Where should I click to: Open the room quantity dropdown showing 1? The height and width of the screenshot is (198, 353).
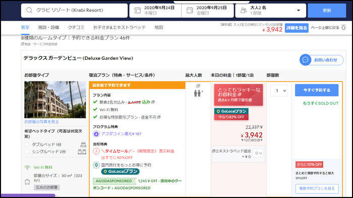point(279,90)
